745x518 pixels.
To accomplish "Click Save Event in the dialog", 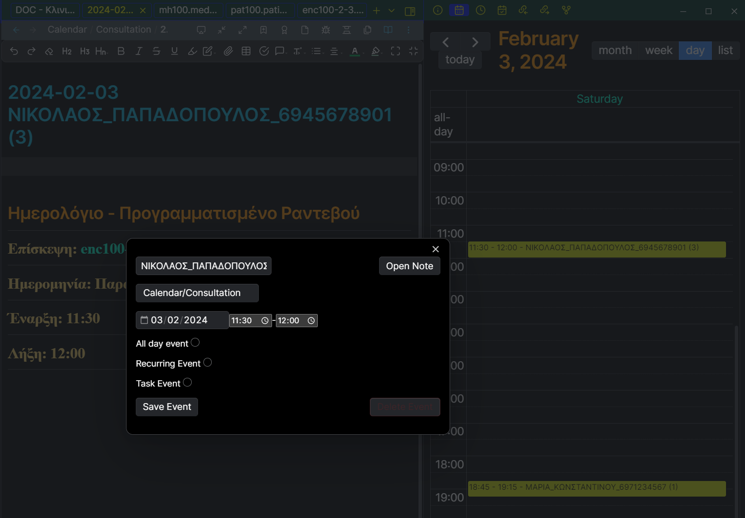I will [x=167, y=407].
